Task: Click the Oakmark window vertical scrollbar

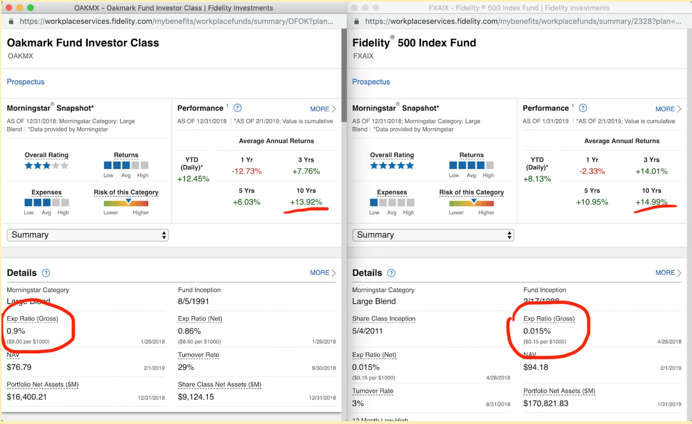Action: tap(344, 76)
